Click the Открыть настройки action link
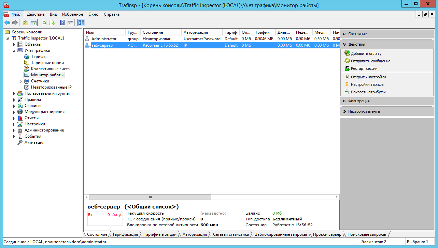This screenshot has height=248, width=438. pyautogui.click(x=368, y=77)
